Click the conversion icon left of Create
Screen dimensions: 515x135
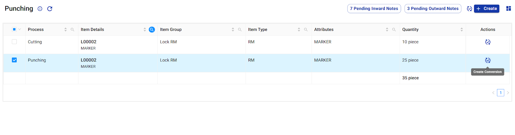(469, 9)
